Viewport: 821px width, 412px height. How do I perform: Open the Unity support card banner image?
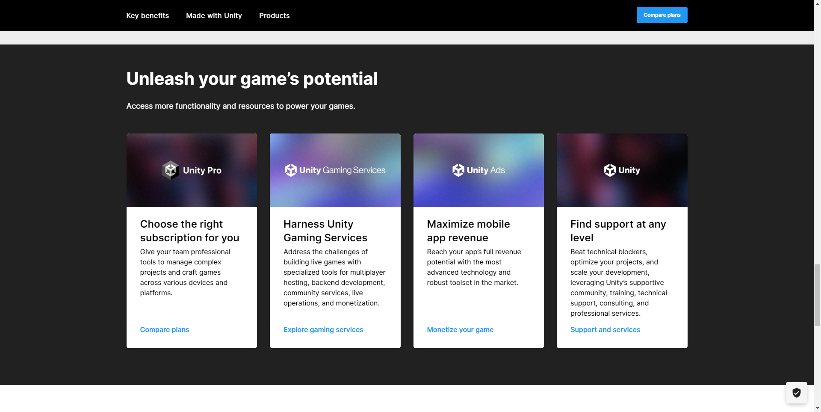pyautogui.click(x=622, y=170)
